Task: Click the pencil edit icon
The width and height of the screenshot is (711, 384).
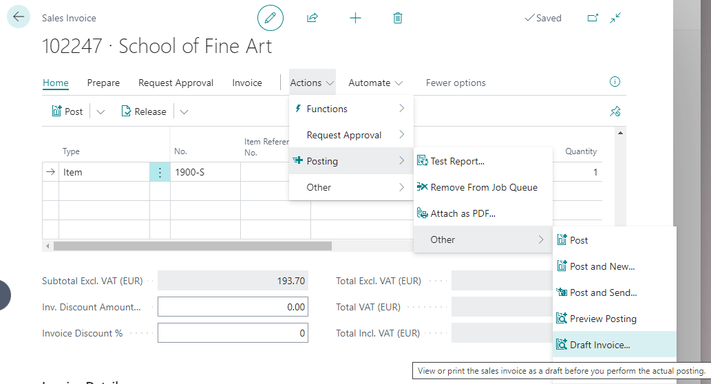Action: (270, 18)
